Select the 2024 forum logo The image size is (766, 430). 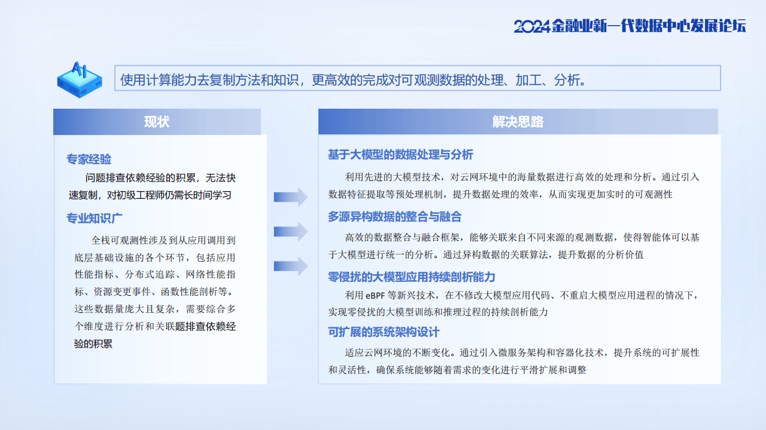pyautogui.click(x=629, y=26)
